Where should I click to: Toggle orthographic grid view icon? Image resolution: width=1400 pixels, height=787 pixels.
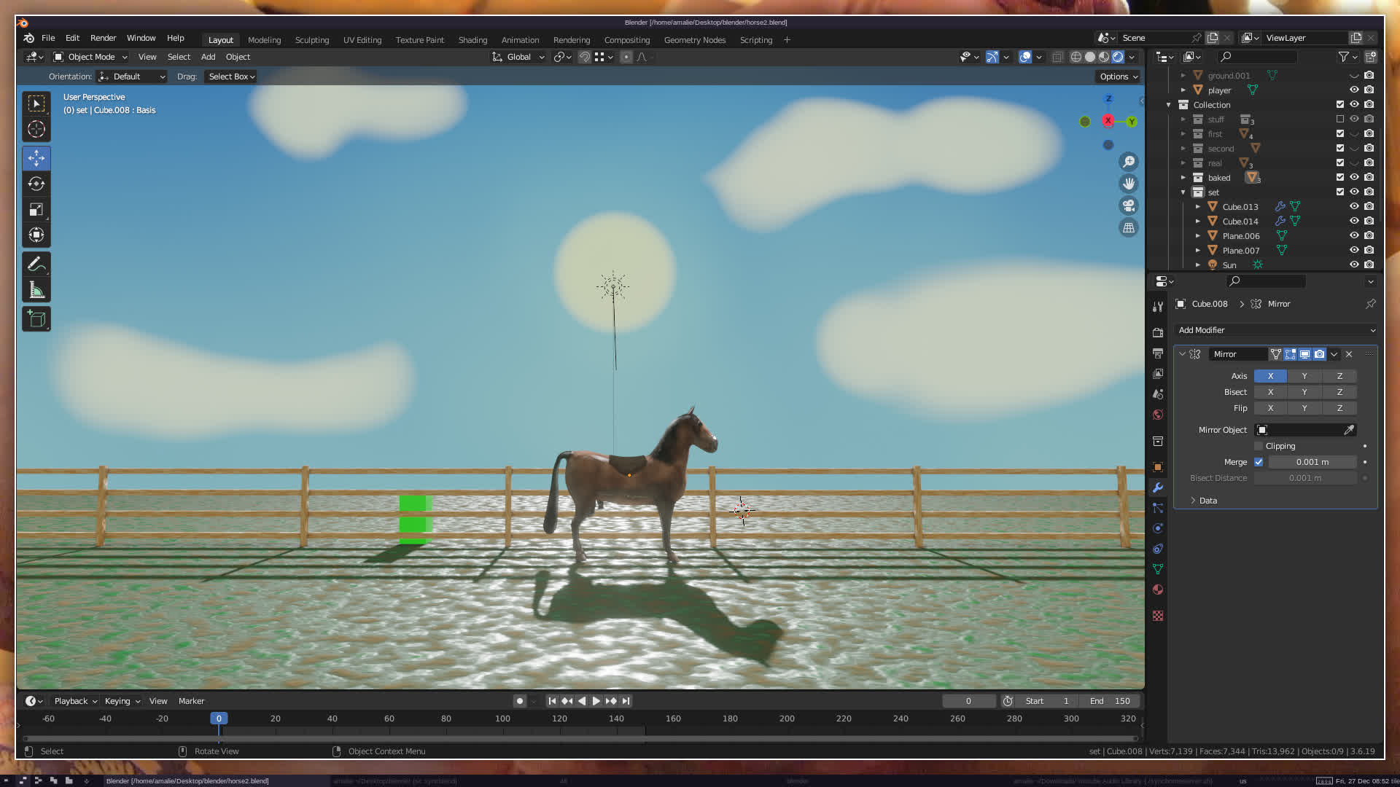click(1129, 228)
